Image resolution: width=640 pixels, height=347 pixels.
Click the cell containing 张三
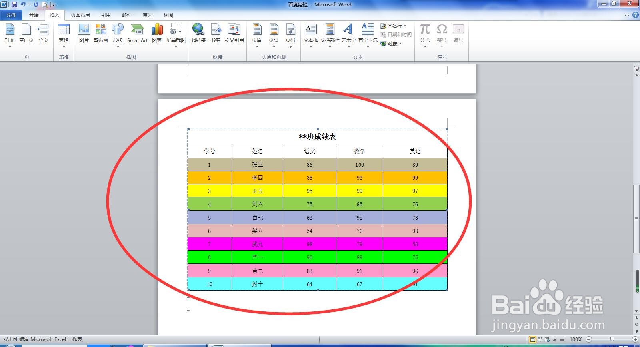[258, 165]
